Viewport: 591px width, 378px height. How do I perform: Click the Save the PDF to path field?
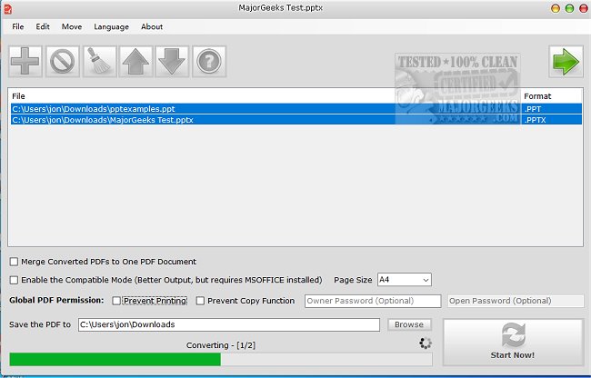click(229, 324)
